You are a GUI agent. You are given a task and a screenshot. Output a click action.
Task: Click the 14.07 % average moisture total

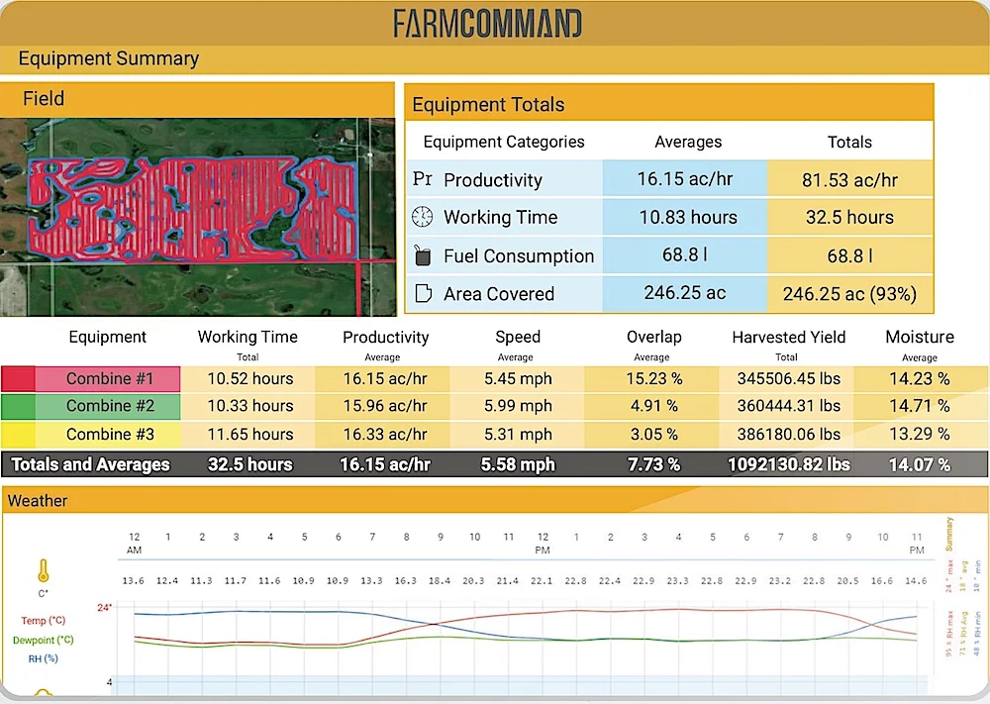[920, 464]
